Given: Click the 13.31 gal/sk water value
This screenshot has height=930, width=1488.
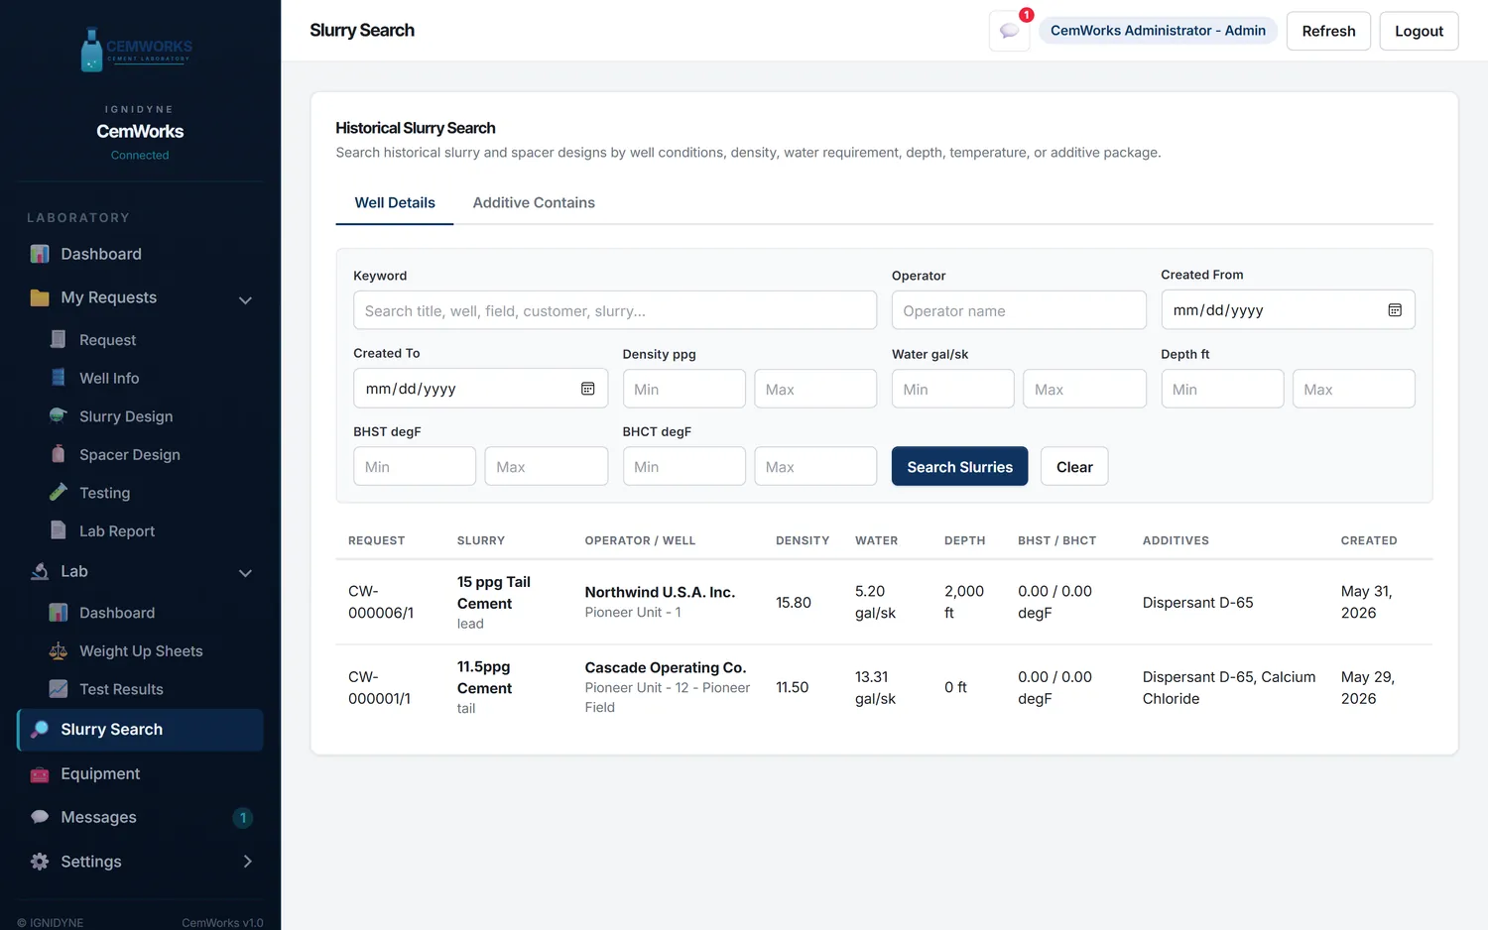Looking at the screenshot, I should pyautogui.click(x=876, y=687).
